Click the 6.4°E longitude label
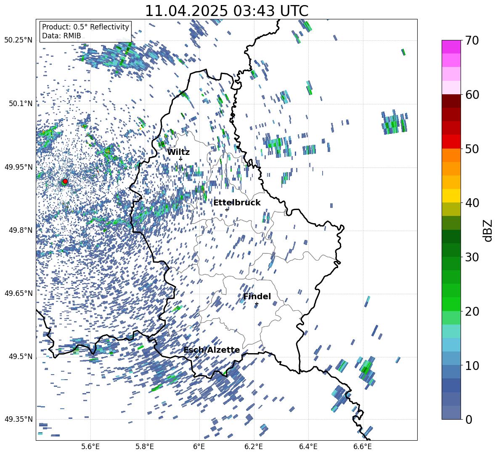 [308, 447]
